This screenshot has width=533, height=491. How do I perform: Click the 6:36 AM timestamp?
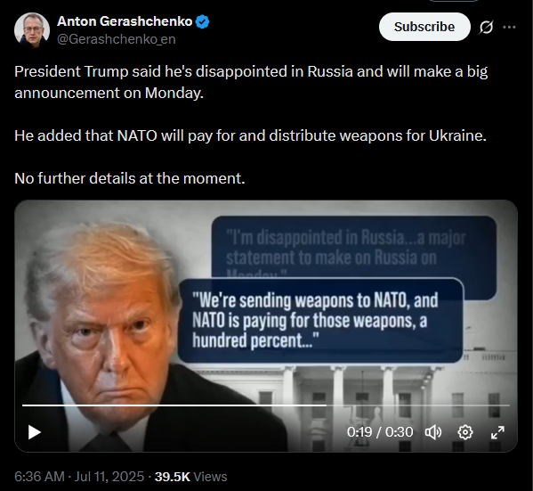39,477
